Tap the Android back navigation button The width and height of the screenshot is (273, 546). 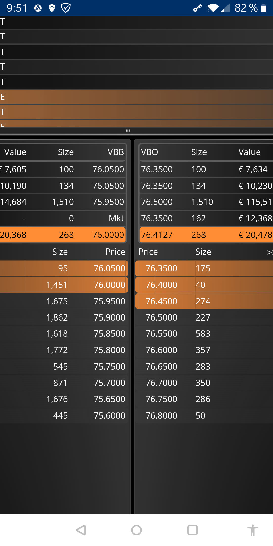(x=81, y=530)
